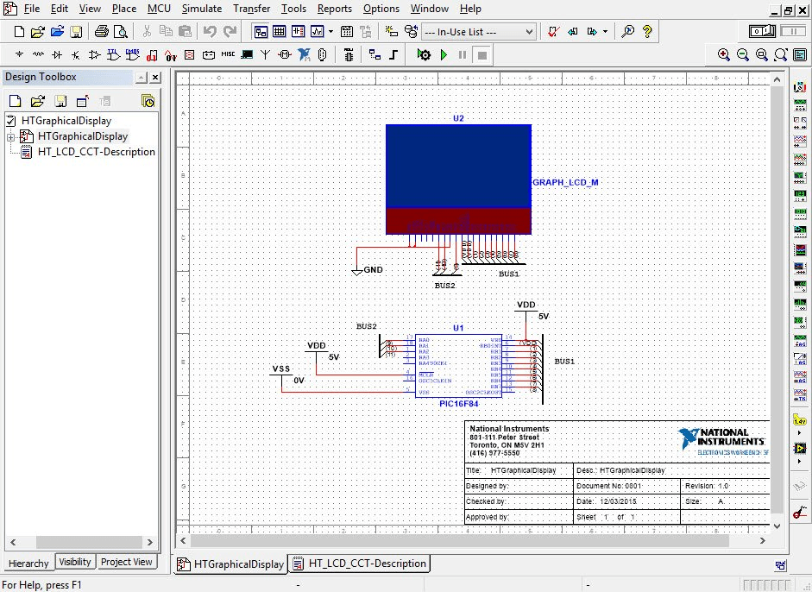This screenshot has width=812, height=592.
Task: Toggle the Design Toolbox panel button
Action: point(260,32)
